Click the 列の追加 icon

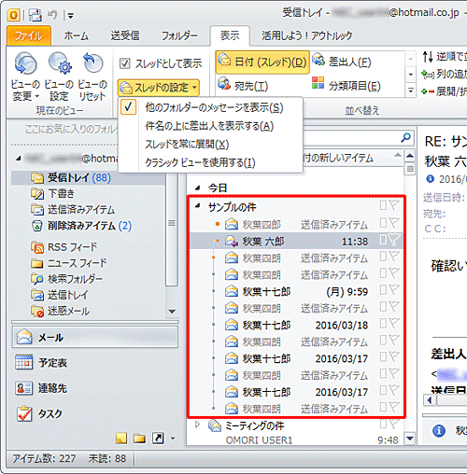point(428,75)
